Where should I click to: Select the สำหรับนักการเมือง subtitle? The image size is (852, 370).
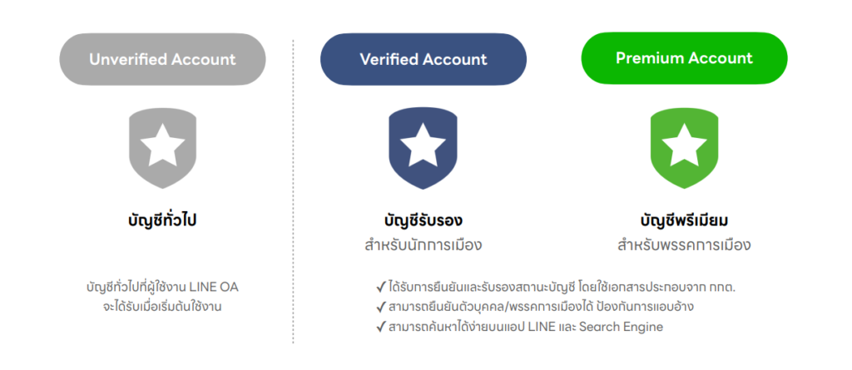[423, 244]
